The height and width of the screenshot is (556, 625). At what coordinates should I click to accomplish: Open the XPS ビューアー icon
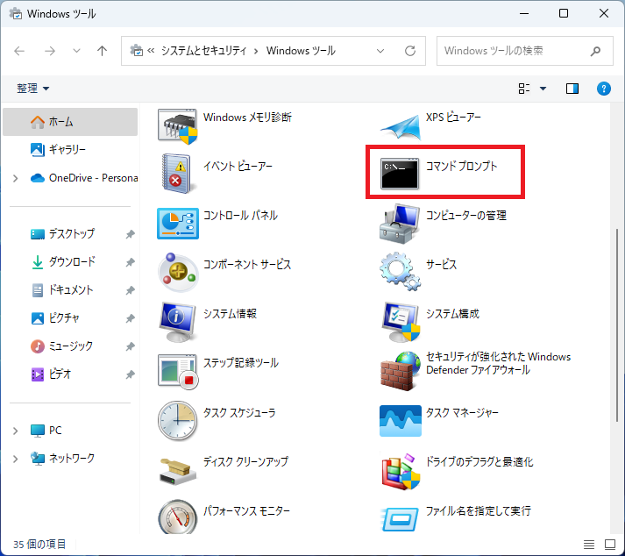pyautogui.click(x=401, y=127)
